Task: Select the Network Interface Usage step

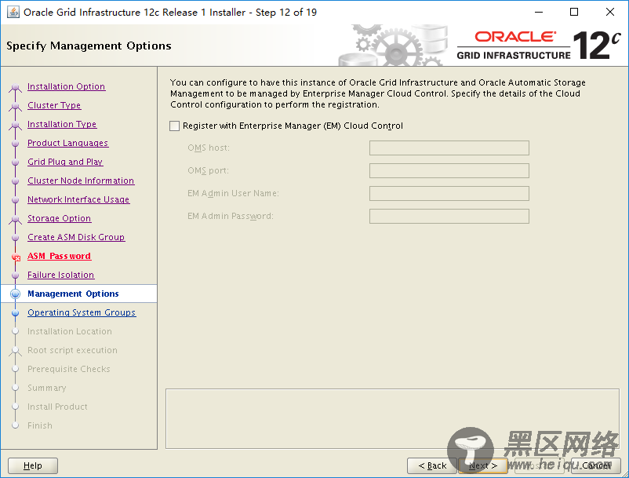Action: (78, 200)
